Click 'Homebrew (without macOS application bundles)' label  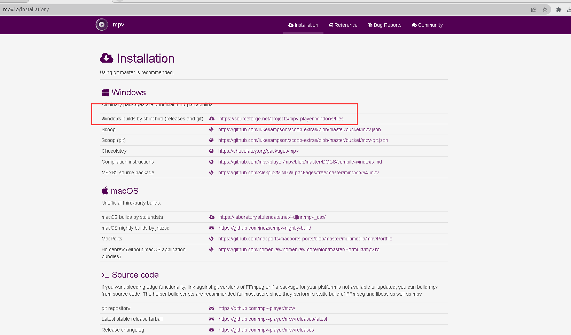[x=143, y=253]
